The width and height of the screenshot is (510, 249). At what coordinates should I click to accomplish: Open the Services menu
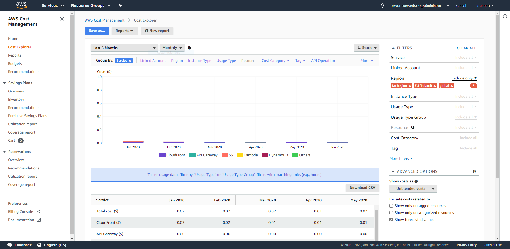[52, 6]
